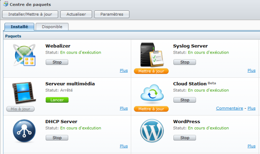Screen dimensions: 260x154
Task: Switch to the Disponible tab
Action: point(52,27)
